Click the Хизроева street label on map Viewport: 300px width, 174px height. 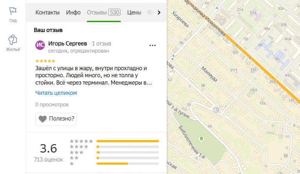pos(180,19)
